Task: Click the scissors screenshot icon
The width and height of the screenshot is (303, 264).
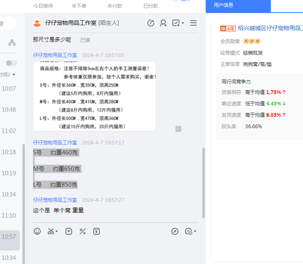Action: 51,231
